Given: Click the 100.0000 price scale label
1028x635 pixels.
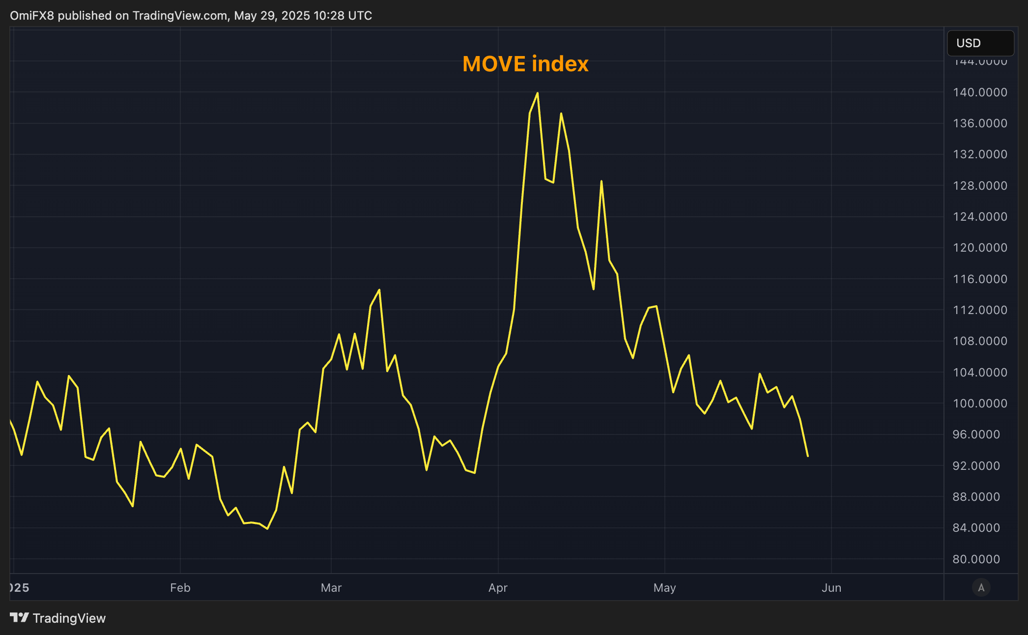Looking at the screenshot, I should pyautogui.click(x=980, y=404).
